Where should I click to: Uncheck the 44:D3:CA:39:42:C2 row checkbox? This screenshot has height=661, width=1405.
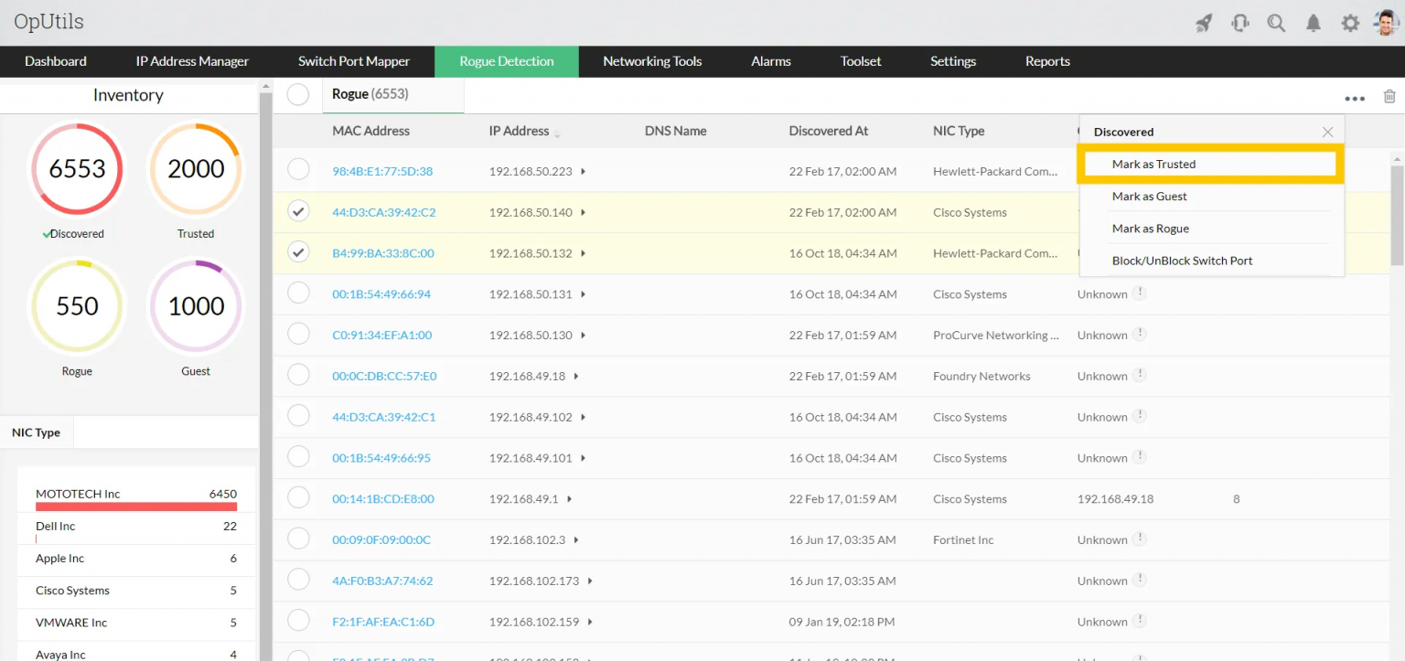[x=298, y=211]
